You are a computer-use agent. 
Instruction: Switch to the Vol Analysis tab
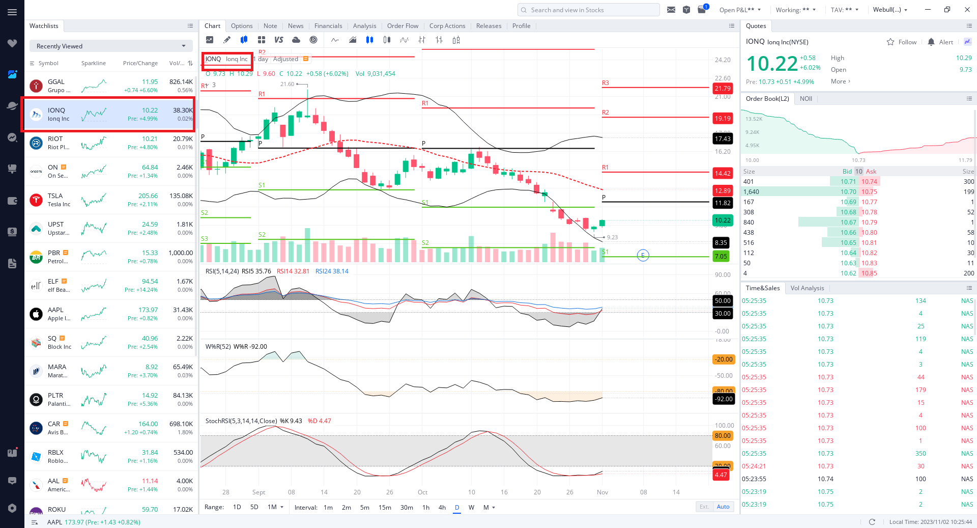[x=807, y=288]
